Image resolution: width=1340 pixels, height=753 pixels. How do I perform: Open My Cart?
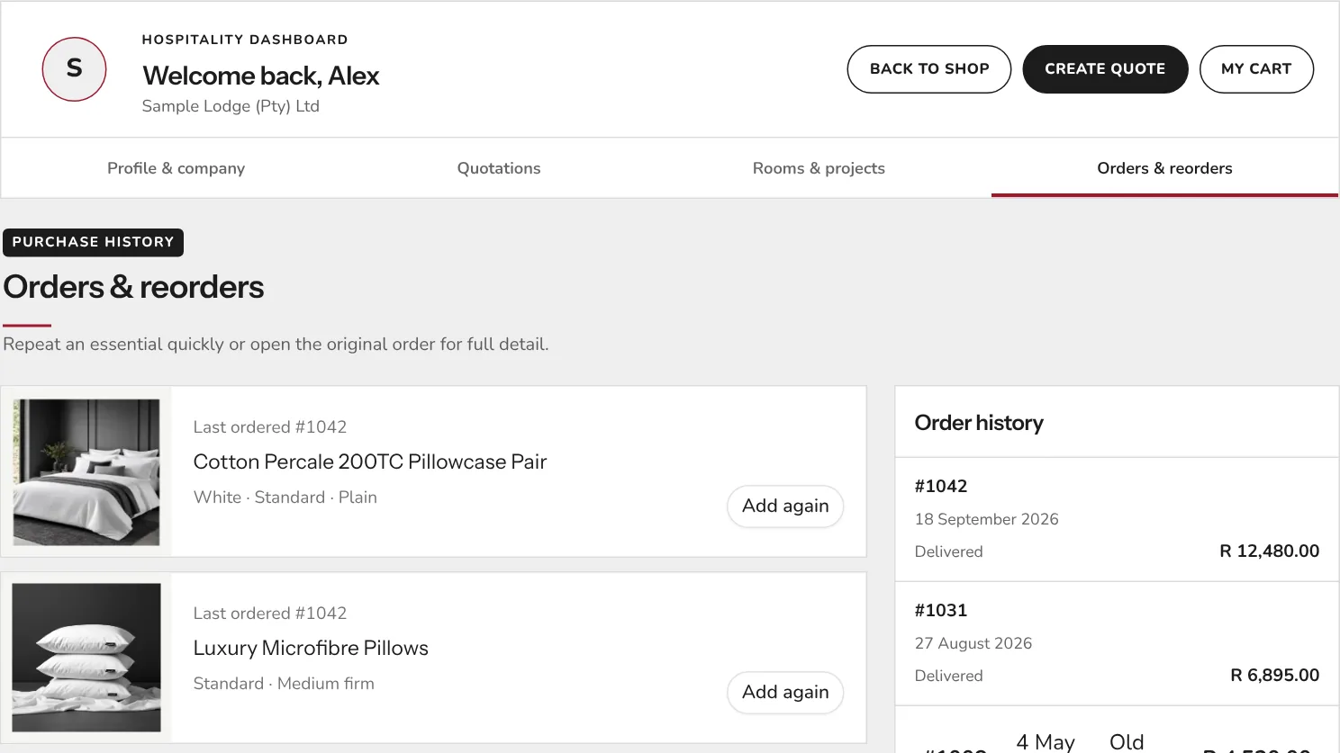click(x=1256, y=69)
